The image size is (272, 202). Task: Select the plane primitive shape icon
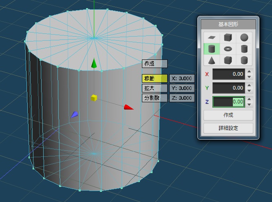point(212,38)
